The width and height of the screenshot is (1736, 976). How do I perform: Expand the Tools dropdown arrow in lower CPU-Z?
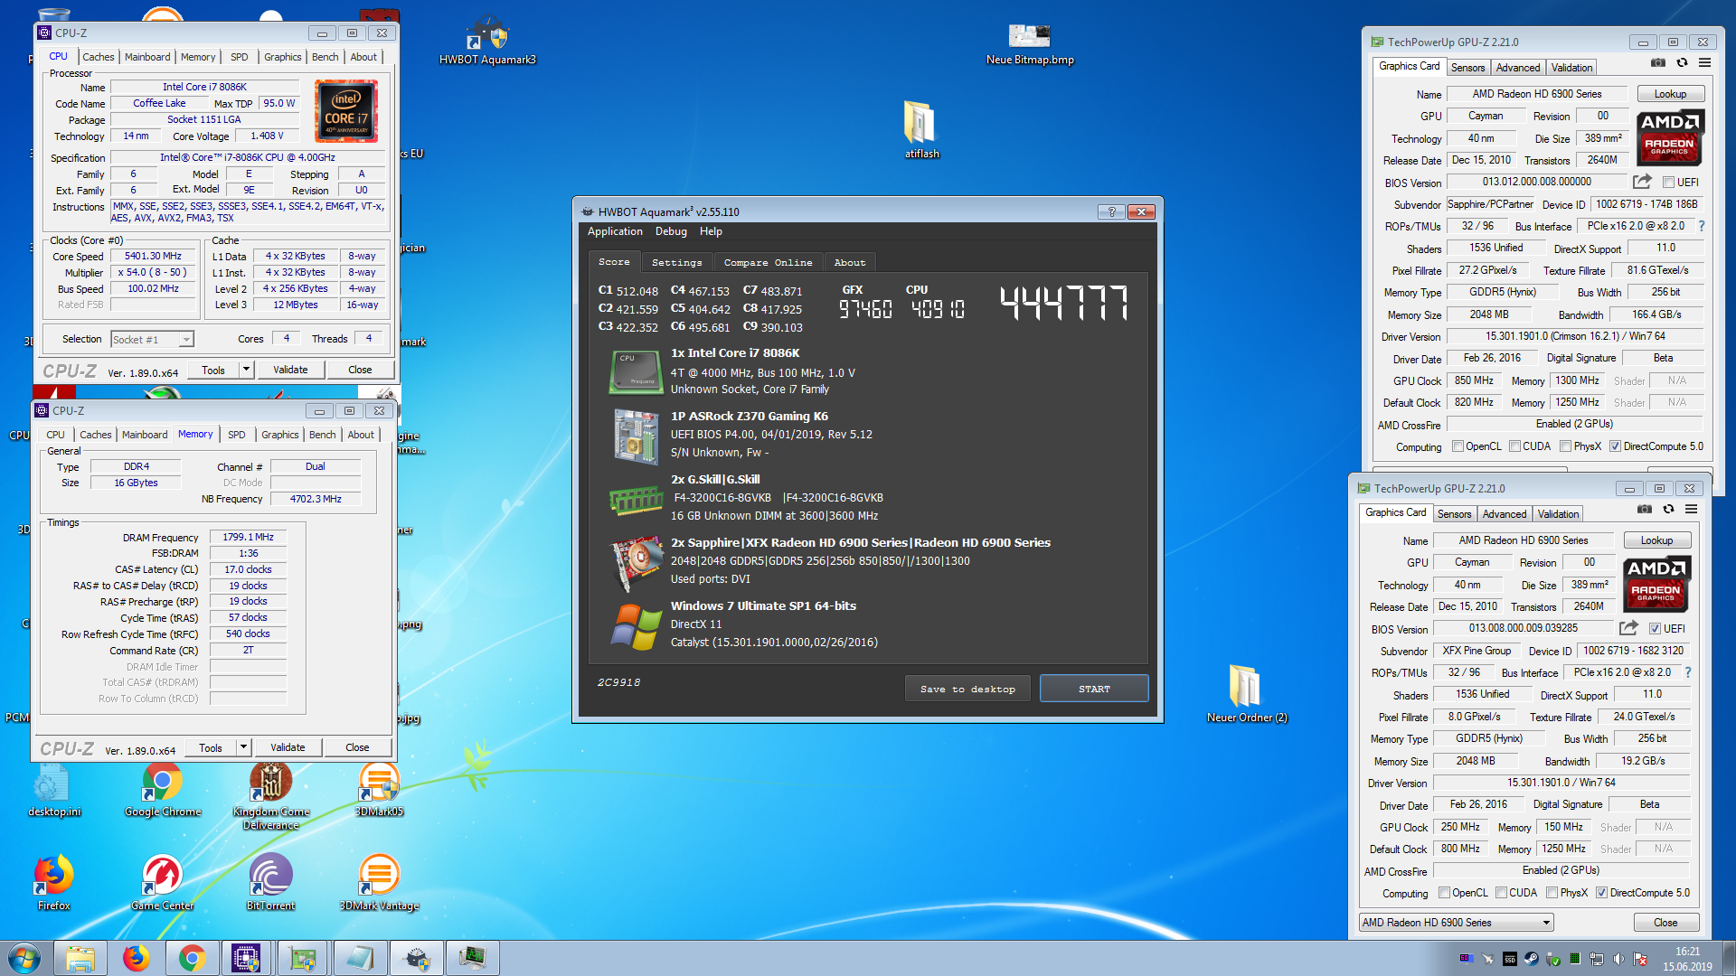click(243, 747)
